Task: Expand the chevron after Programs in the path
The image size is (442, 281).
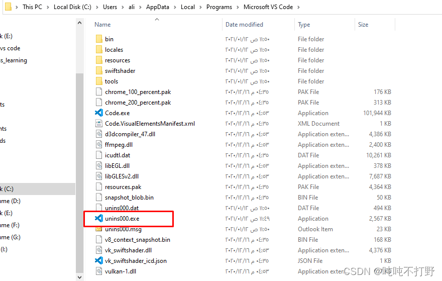Action: 238,7
